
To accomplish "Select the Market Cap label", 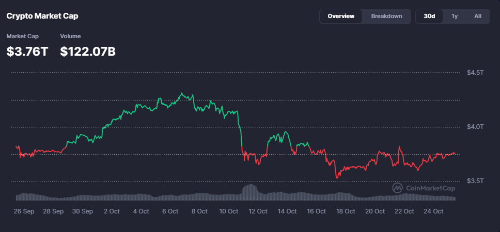I will pyautogui.click(x=22, y=36).
